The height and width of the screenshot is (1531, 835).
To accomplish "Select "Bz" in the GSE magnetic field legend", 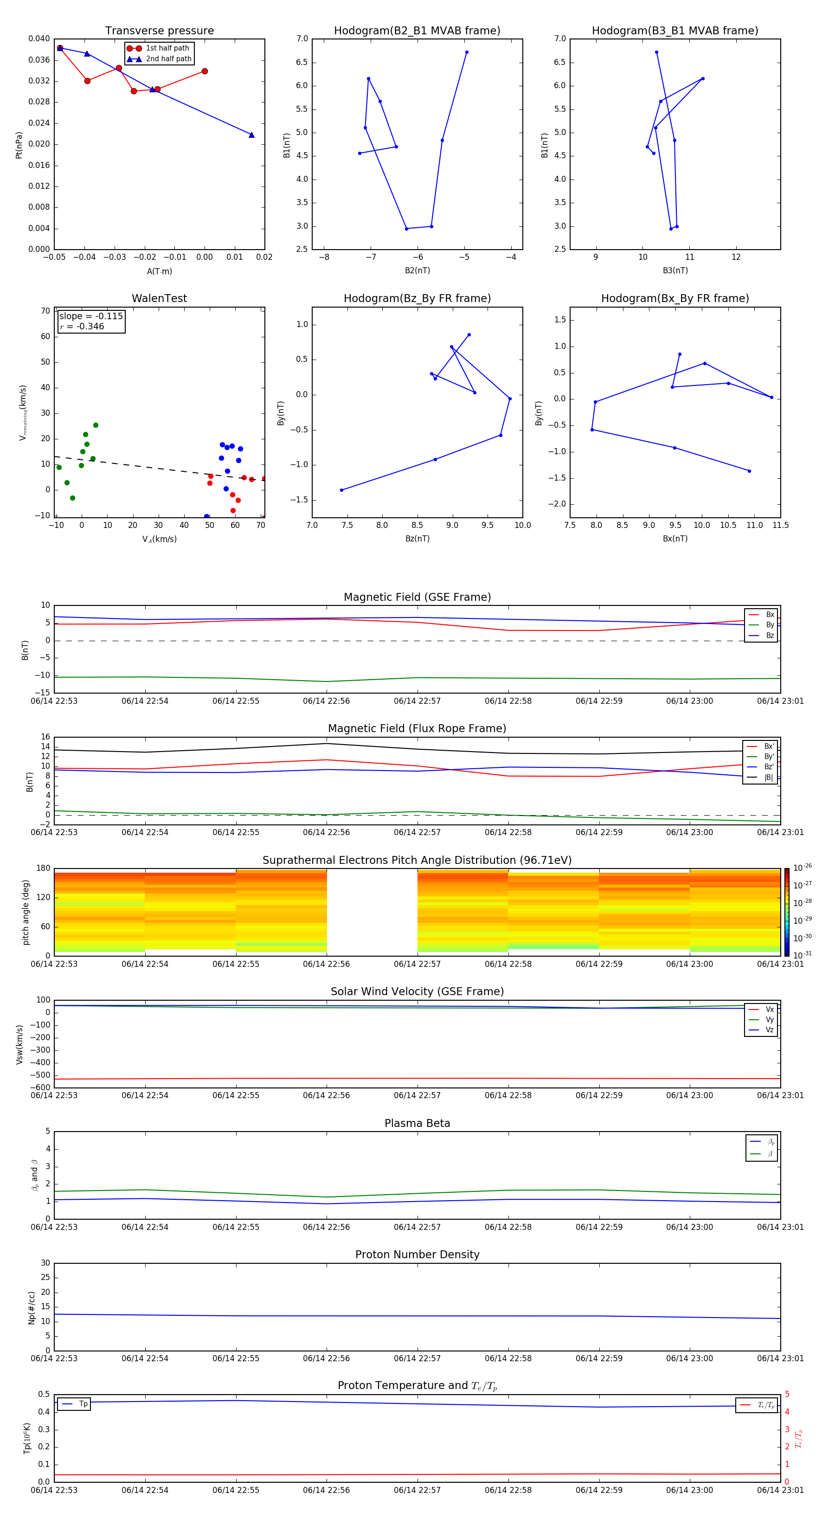I will coord(761,635).
